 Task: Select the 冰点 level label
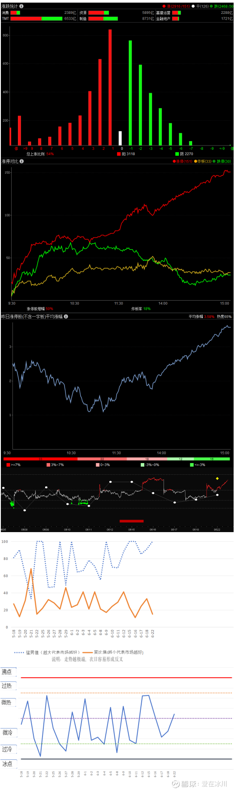pyautogui.click(x=7, y=764)
